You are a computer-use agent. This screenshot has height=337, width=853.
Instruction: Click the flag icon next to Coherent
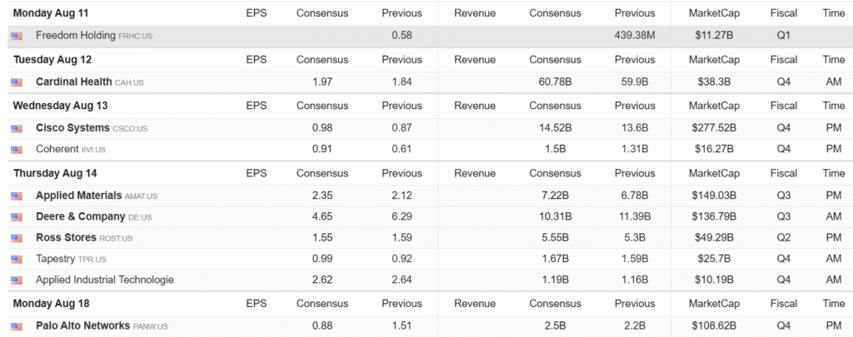(17, 150)
